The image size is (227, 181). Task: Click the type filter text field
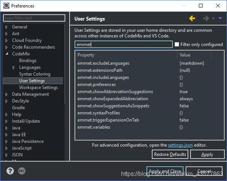[34, 18]
